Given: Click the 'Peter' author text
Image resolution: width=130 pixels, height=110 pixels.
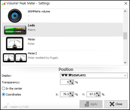Looking at the screenshot, I should [31, 44].
